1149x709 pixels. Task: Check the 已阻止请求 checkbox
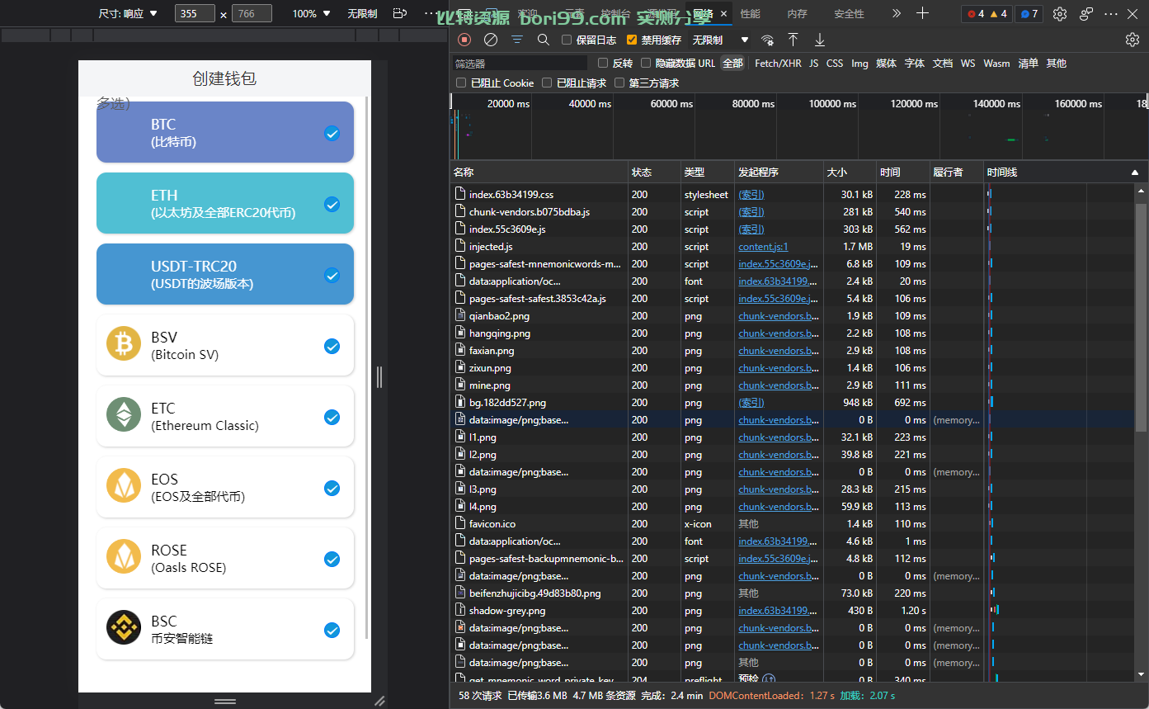pos(547,83)
